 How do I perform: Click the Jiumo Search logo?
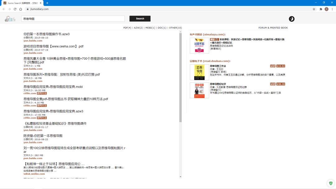click(9, 19)
